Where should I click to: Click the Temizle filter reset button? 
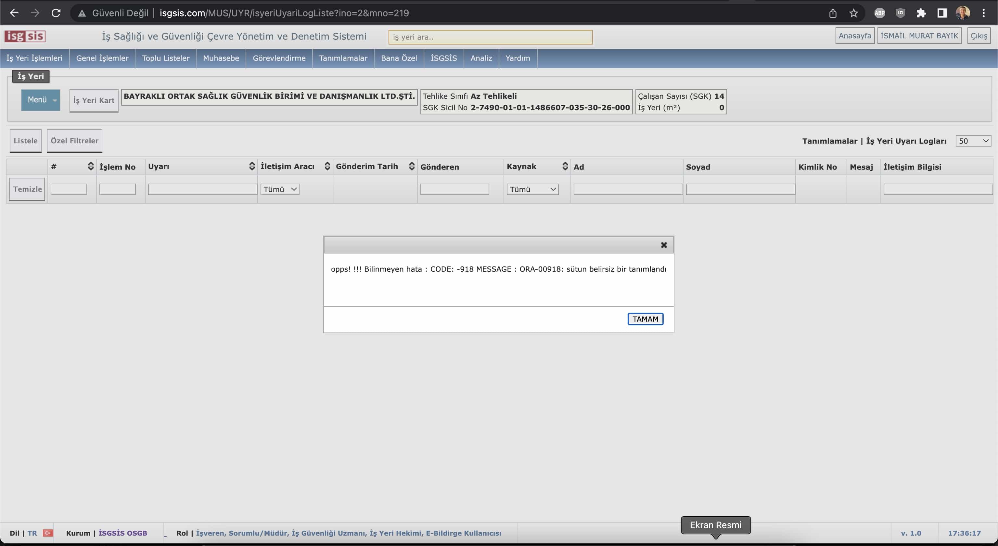point(27,189)
